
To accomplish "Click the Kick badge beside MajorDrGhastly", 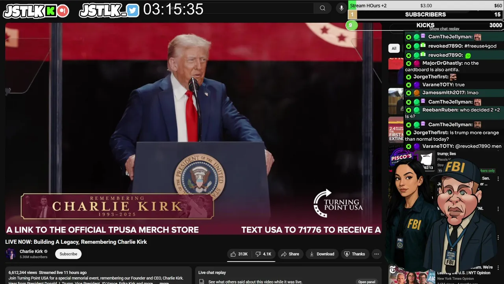I will pyautogui.click(x=408, y=63).
